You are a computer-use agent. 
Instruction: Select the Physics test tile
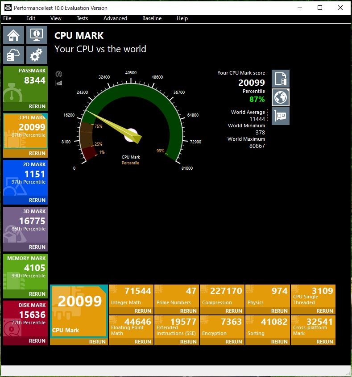[268, 296]
